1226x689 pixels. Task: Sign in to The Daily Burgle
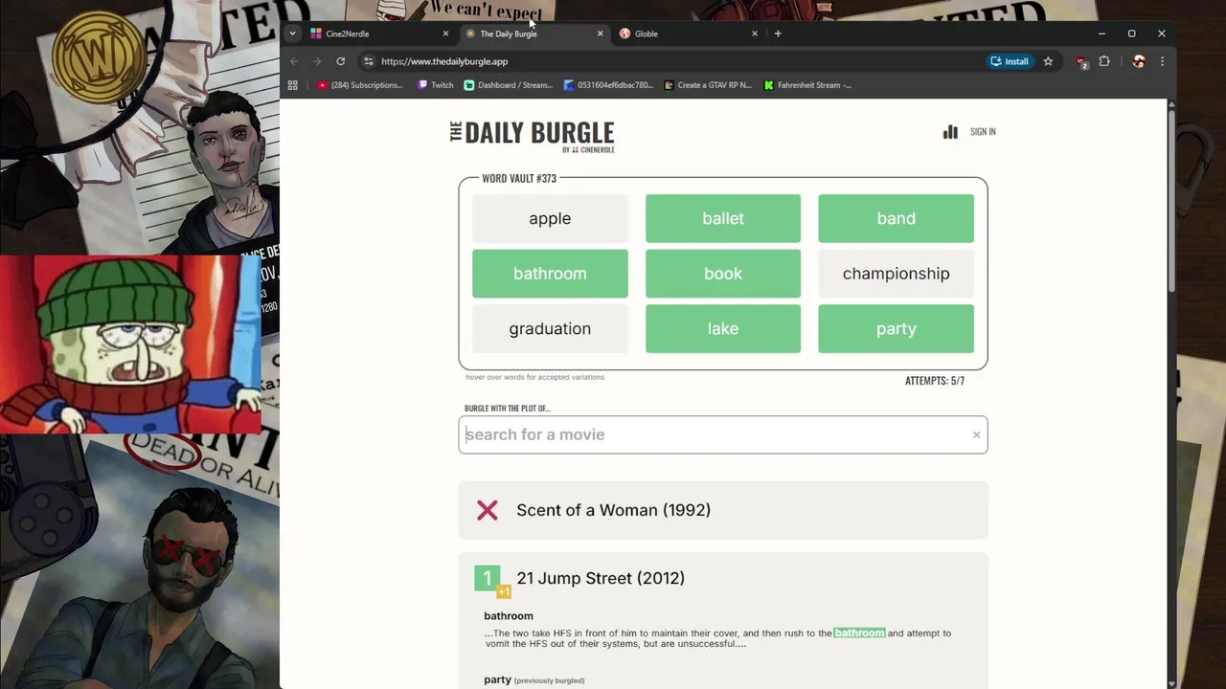point(983,132)
